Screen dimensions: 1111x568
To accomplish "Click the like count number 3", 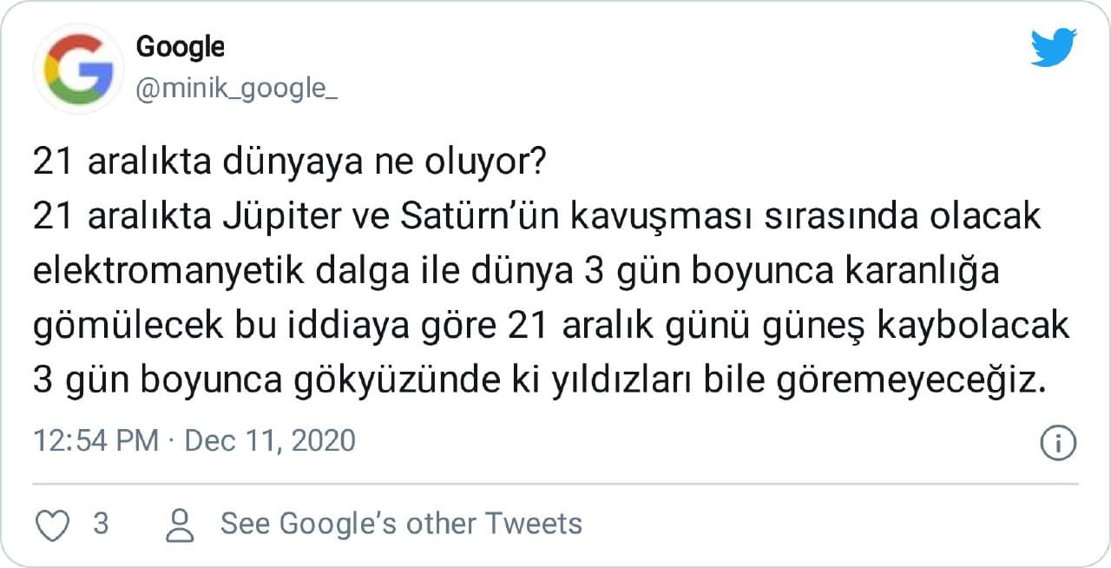I will (101, 524).
